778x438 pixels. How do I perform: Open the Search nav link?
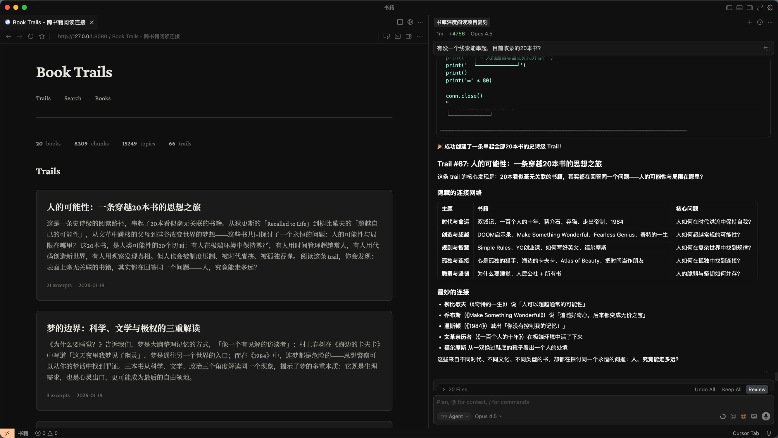73,98
